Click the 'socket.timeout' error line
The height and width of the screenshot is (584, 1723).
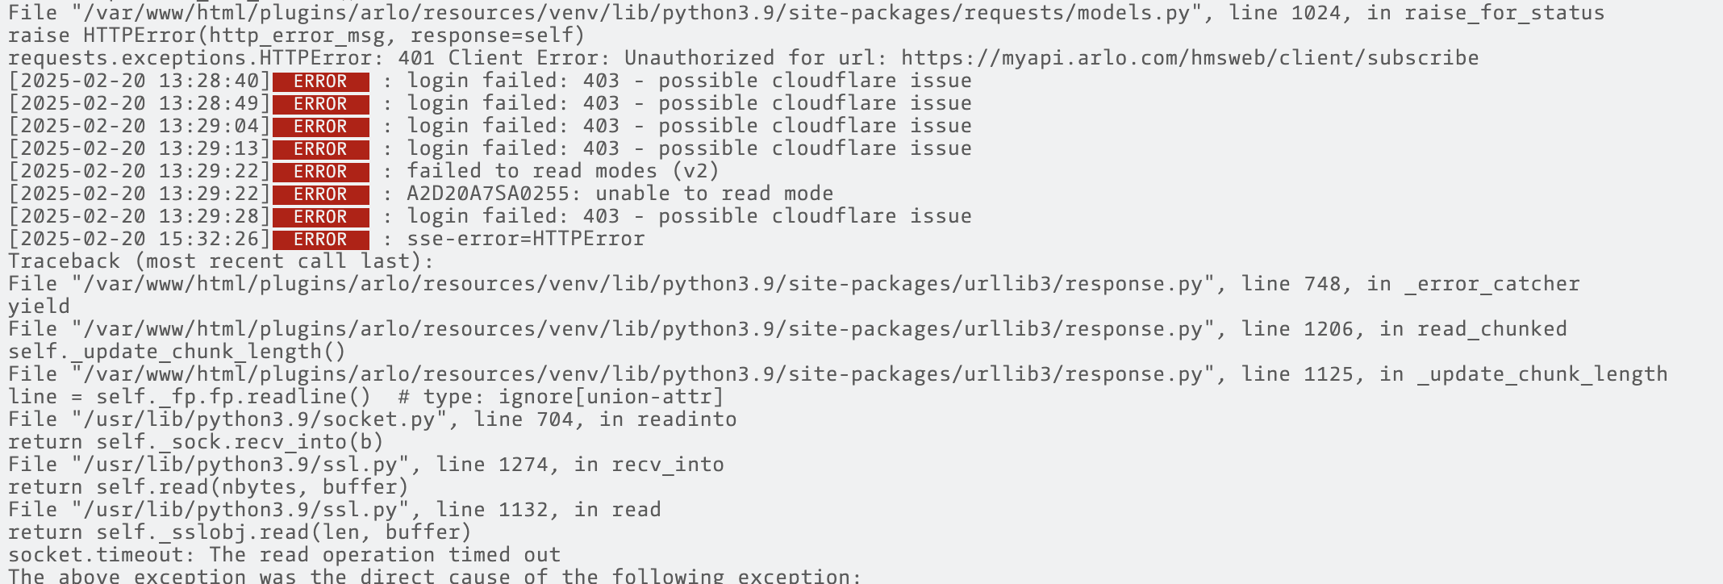284,555
